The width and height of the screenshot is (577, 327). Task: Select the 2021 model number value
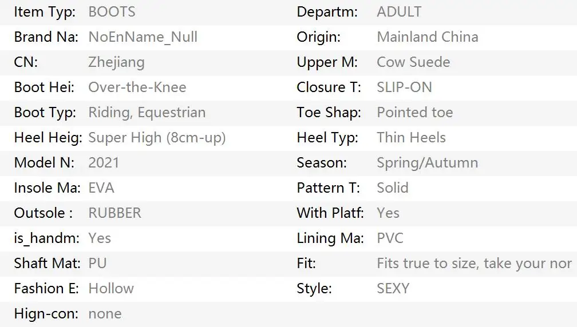pyautogui.click(x=104, y=162)
